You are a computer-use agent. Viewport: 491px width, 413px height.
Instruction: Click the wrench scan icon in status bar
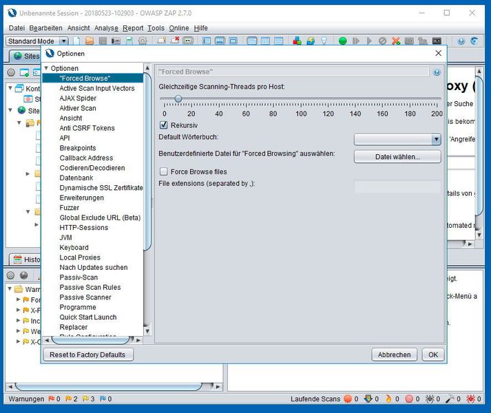(x=450, y=399)
